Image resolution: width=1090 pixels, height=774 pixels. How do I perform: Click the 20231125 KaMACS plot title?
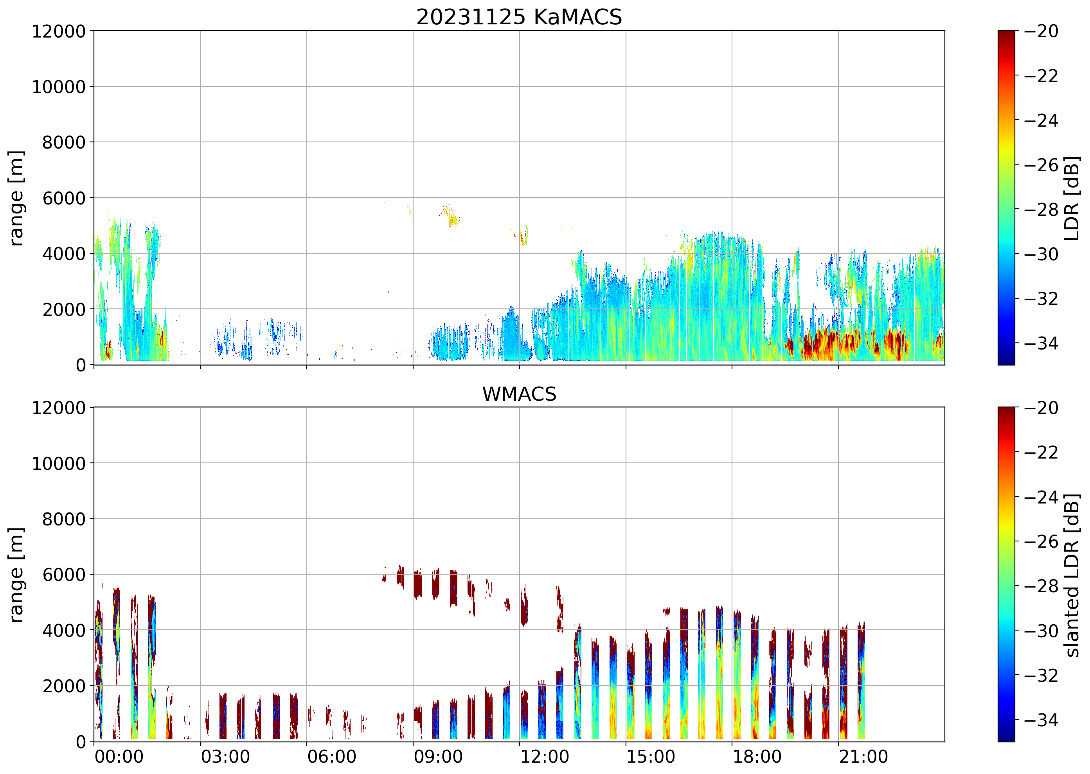pos(519,18)
